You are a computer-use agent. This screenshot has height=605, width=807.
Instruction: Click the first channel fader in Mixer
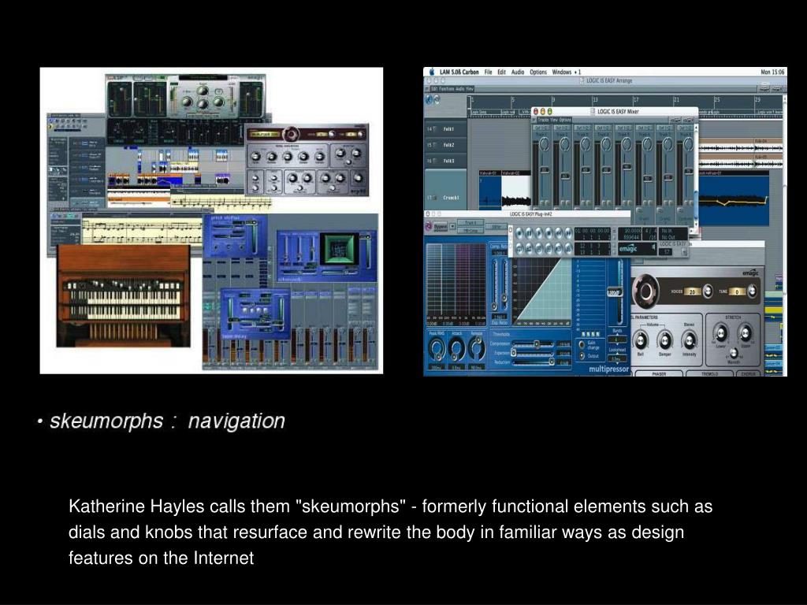(x=544, y=170)
